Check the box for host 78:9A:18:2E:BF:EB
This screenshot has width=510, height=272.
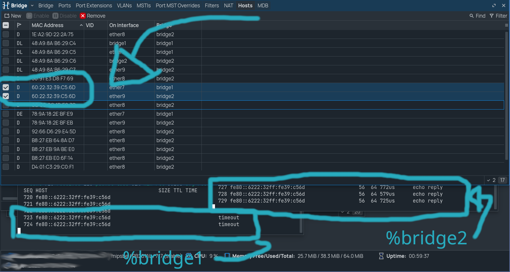click(6, 123)
